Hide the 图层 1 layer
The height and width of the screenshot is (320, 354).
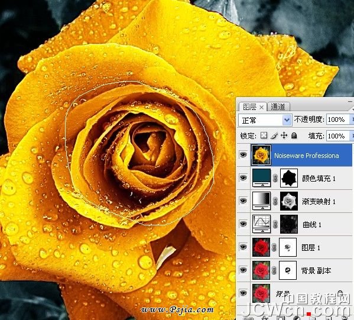point(243,247)
